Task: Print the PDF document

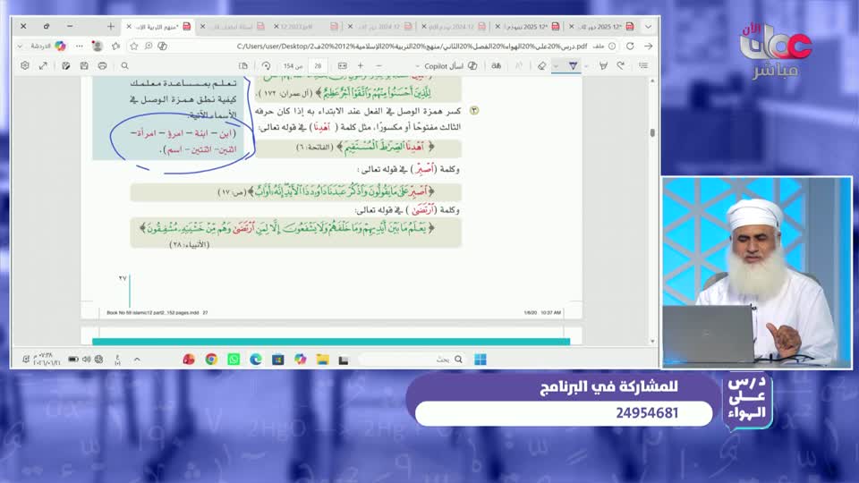Action: (102, 65)
